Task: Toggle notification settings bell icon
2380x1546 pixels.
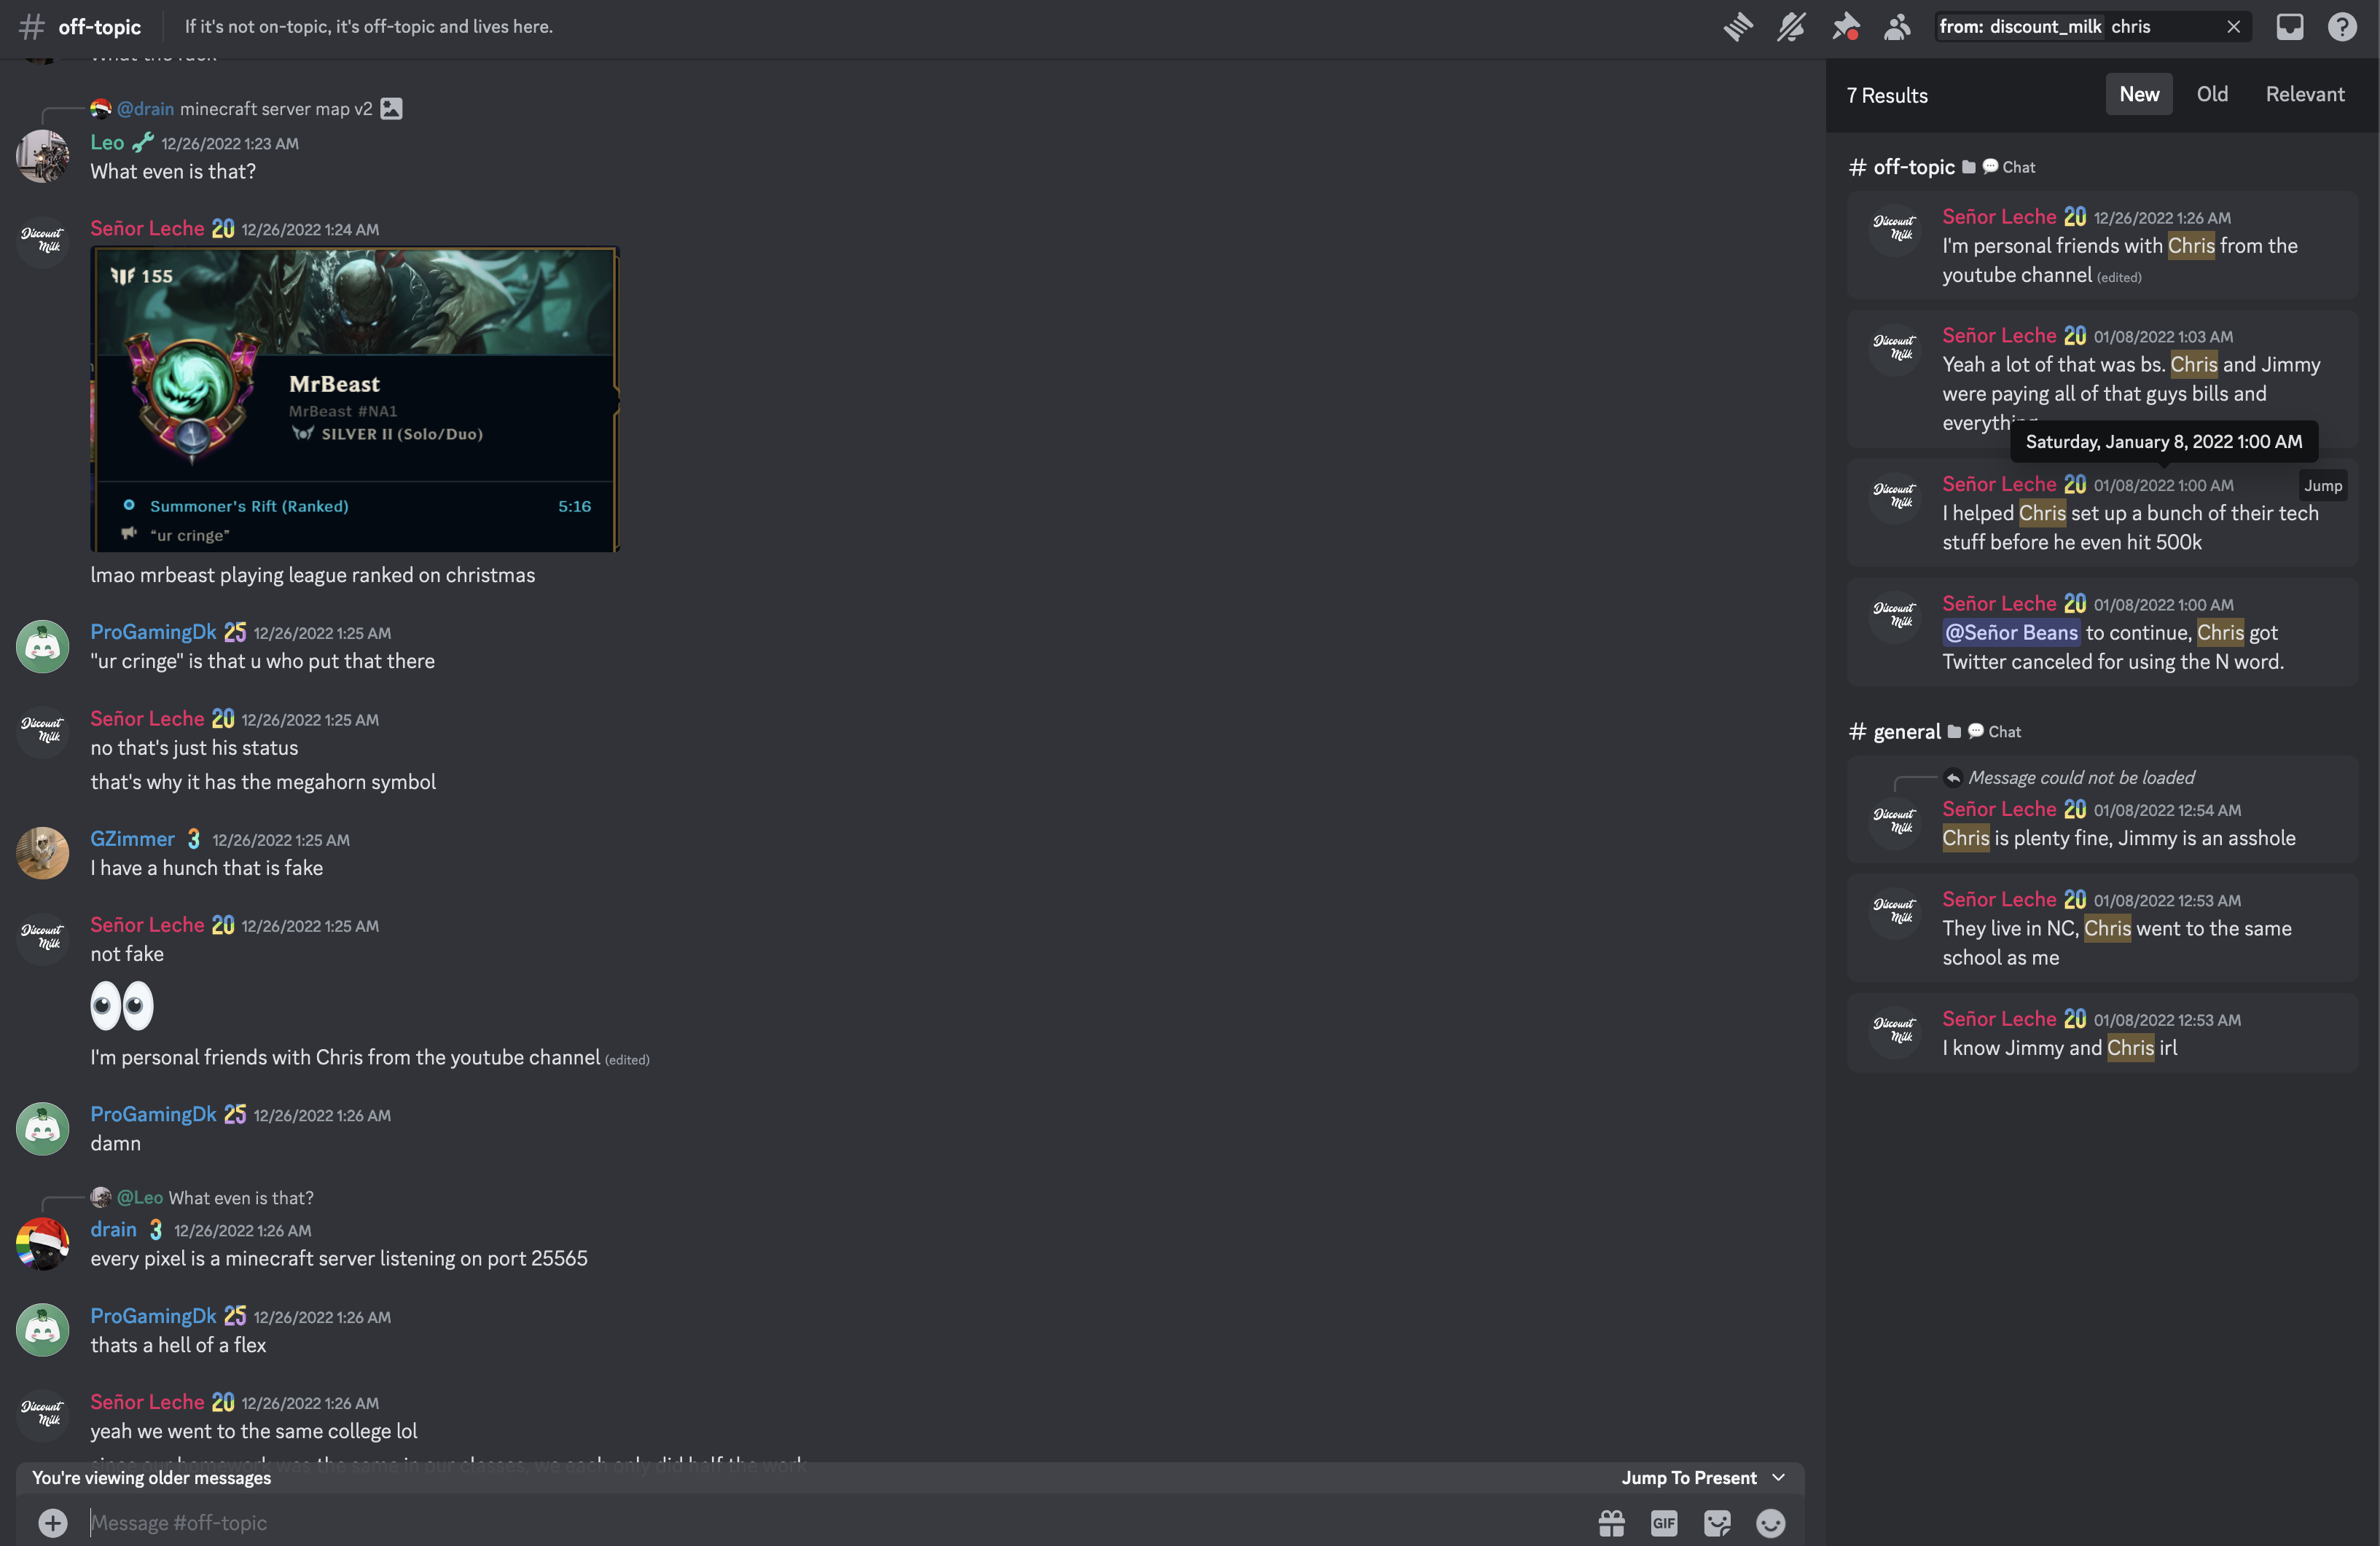Action: tap(1791, 27)
